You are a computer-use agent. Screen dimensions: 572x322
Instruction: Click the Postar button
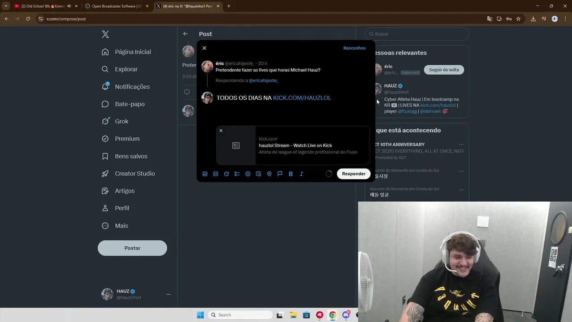point(132,248)
